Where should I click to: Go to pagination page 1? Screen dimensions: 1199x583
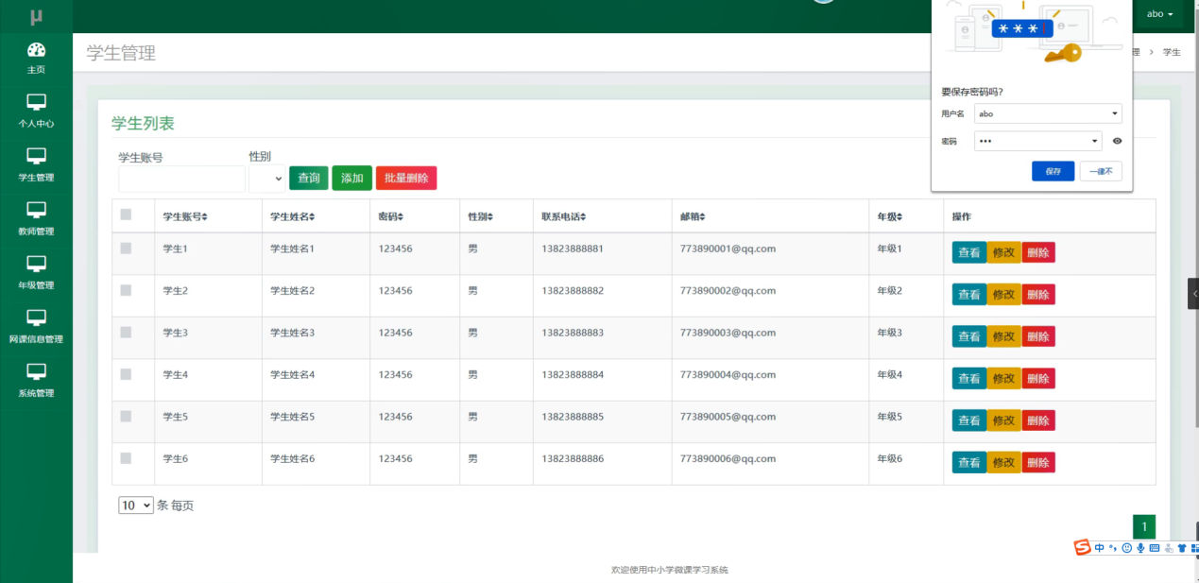coord(1144,527)
